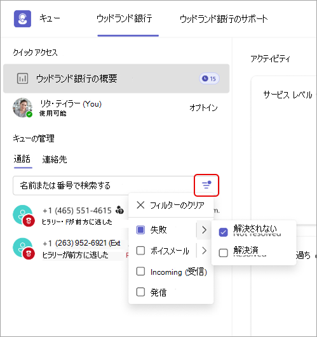Select the 通話 tab
Image resolution: width=317 pixels, height=337 pixels.
[22, 159]
